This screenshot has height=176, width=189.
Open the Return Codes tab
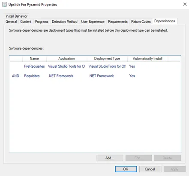141,21
